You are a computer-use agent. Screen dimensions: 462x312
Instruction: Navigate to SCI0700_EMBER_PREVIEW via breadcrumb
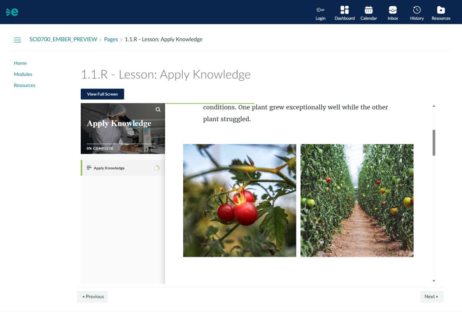tap(63, 39)
